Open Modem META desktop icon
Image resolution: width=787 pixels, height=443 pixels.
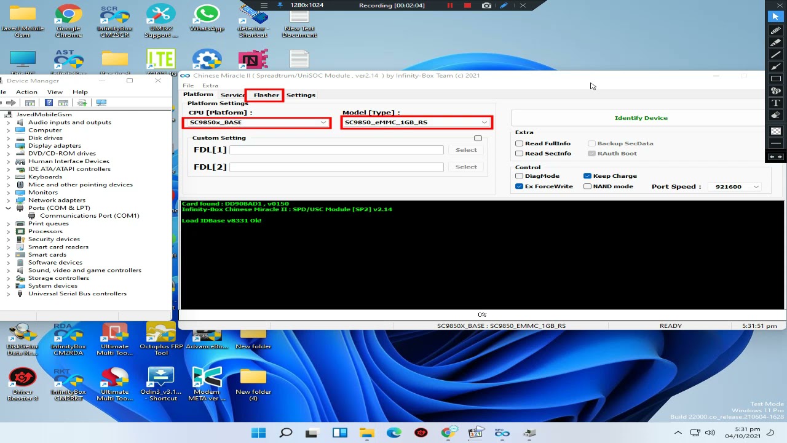(207, 385)
